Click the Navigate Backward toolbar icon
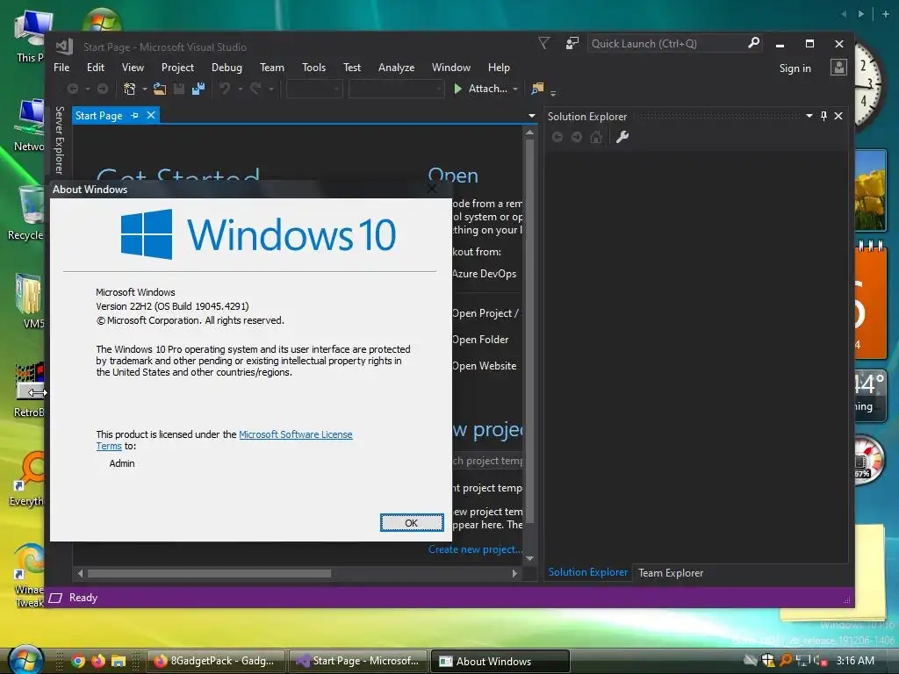Viewport: 899px width, 674px height. [73, 89]
